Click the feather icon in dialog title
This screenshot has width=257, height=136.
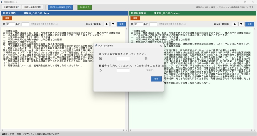click(96, 46)
